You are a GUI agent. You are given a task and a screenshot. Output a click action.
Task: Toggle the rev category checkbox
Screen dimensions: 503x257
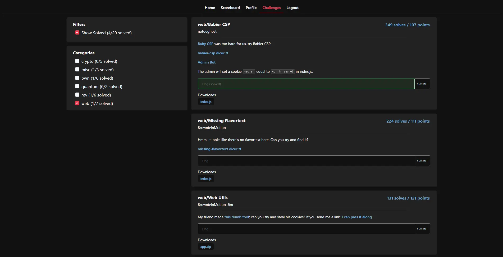pyautogui.click(x=77, y=95)
